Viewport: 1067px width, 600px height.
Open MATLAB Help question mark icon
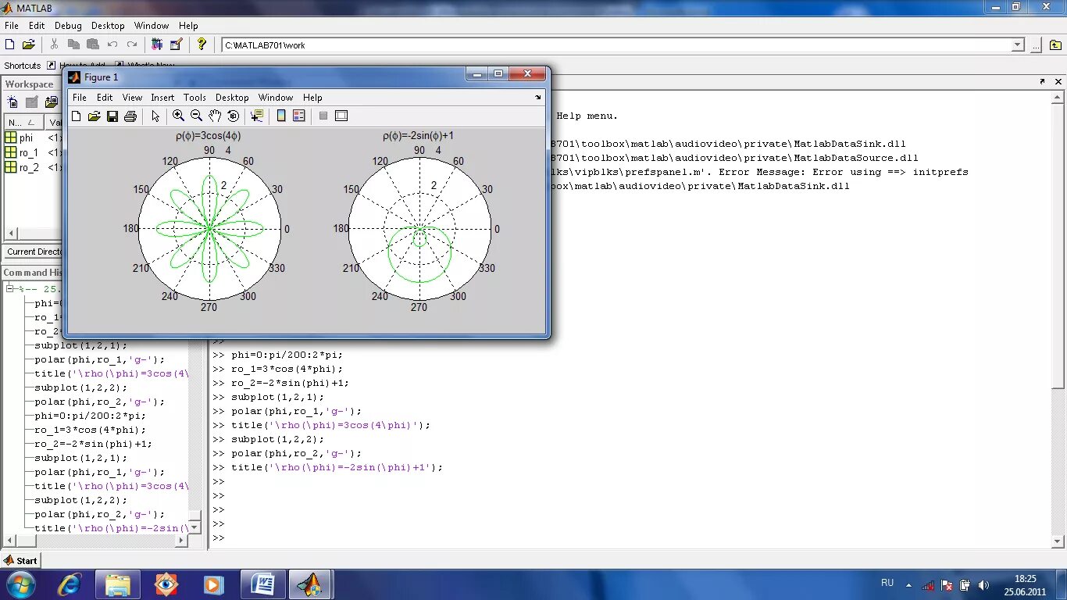coord(202,45)
